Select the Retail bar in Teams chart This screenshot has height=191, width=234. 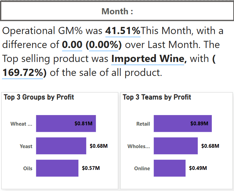[x=182, y=124]
